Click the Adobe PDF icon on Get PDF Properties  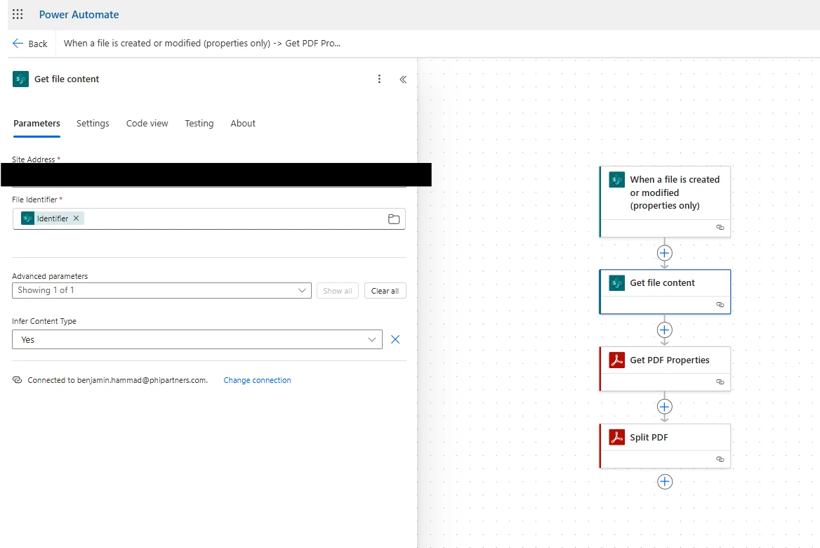617,360
